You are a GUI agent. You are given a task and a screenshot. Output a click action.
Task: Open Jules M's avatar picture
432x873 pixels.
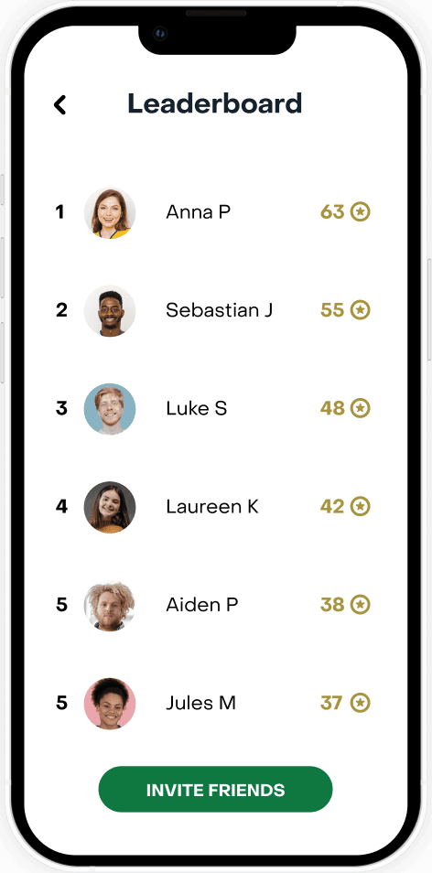(x=110, y=703)
